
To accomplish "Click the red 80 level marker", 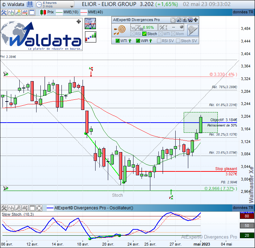I will click(x=247, y=216).
